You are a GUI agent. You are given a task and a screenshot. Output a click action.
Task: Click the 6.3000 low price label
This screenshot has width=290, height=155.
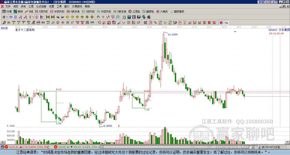108,126
